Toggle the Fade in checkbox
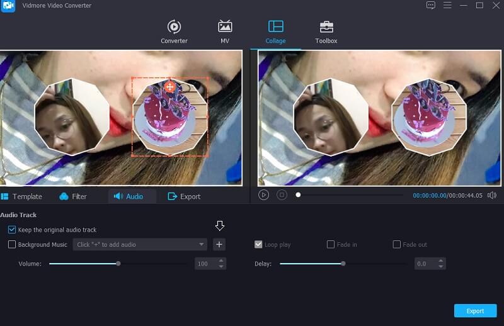This screenshot has height=326, width=504. (x=331, y=245)
